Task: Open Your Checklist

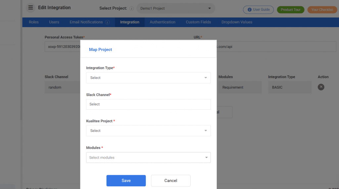Action: pos(322,10)
